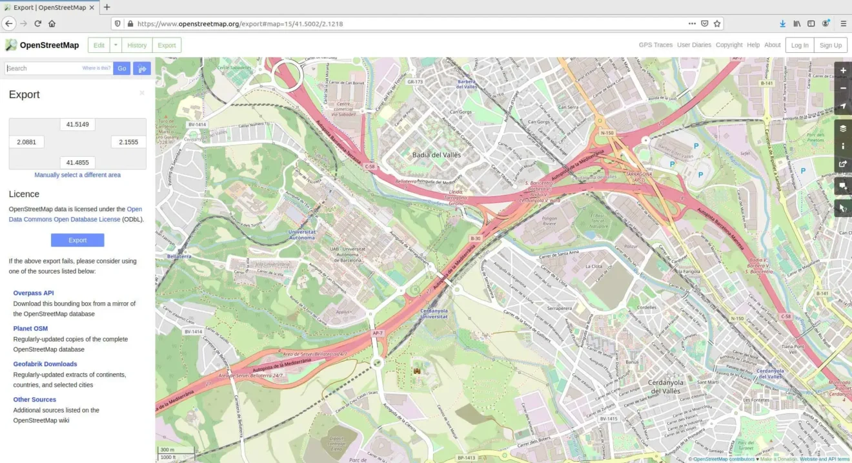
Task: Close the Export sidebar panel
Action: point(142,93)
